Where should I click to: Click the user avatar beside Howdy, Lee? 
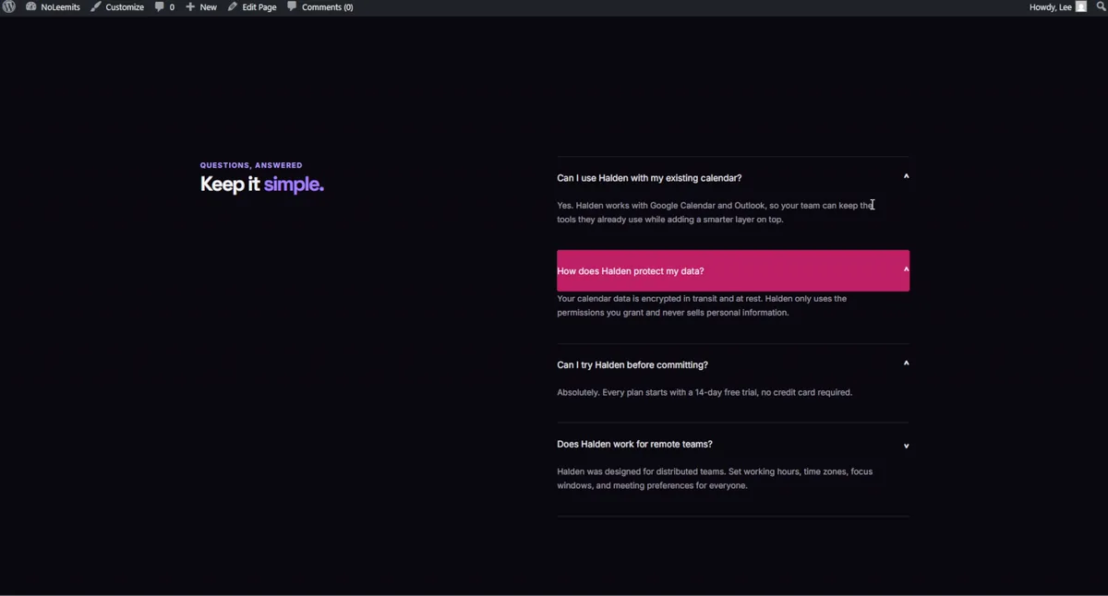(x=1081, y=6)
